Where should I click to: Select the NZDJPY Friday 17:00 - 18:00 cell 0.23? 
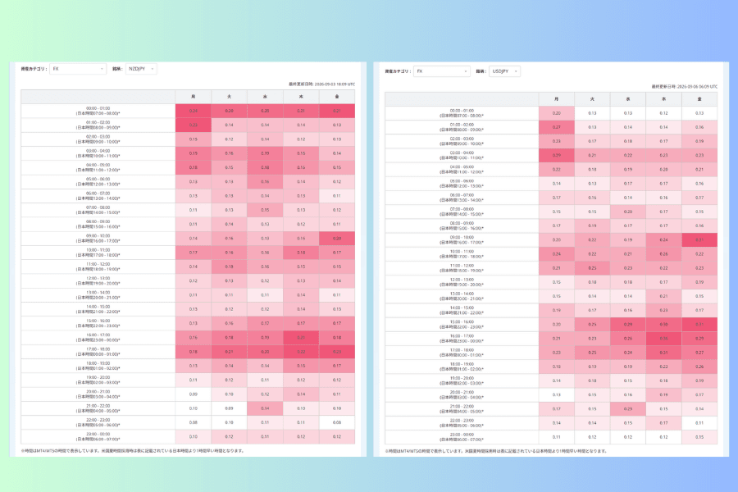coord(337,352)
